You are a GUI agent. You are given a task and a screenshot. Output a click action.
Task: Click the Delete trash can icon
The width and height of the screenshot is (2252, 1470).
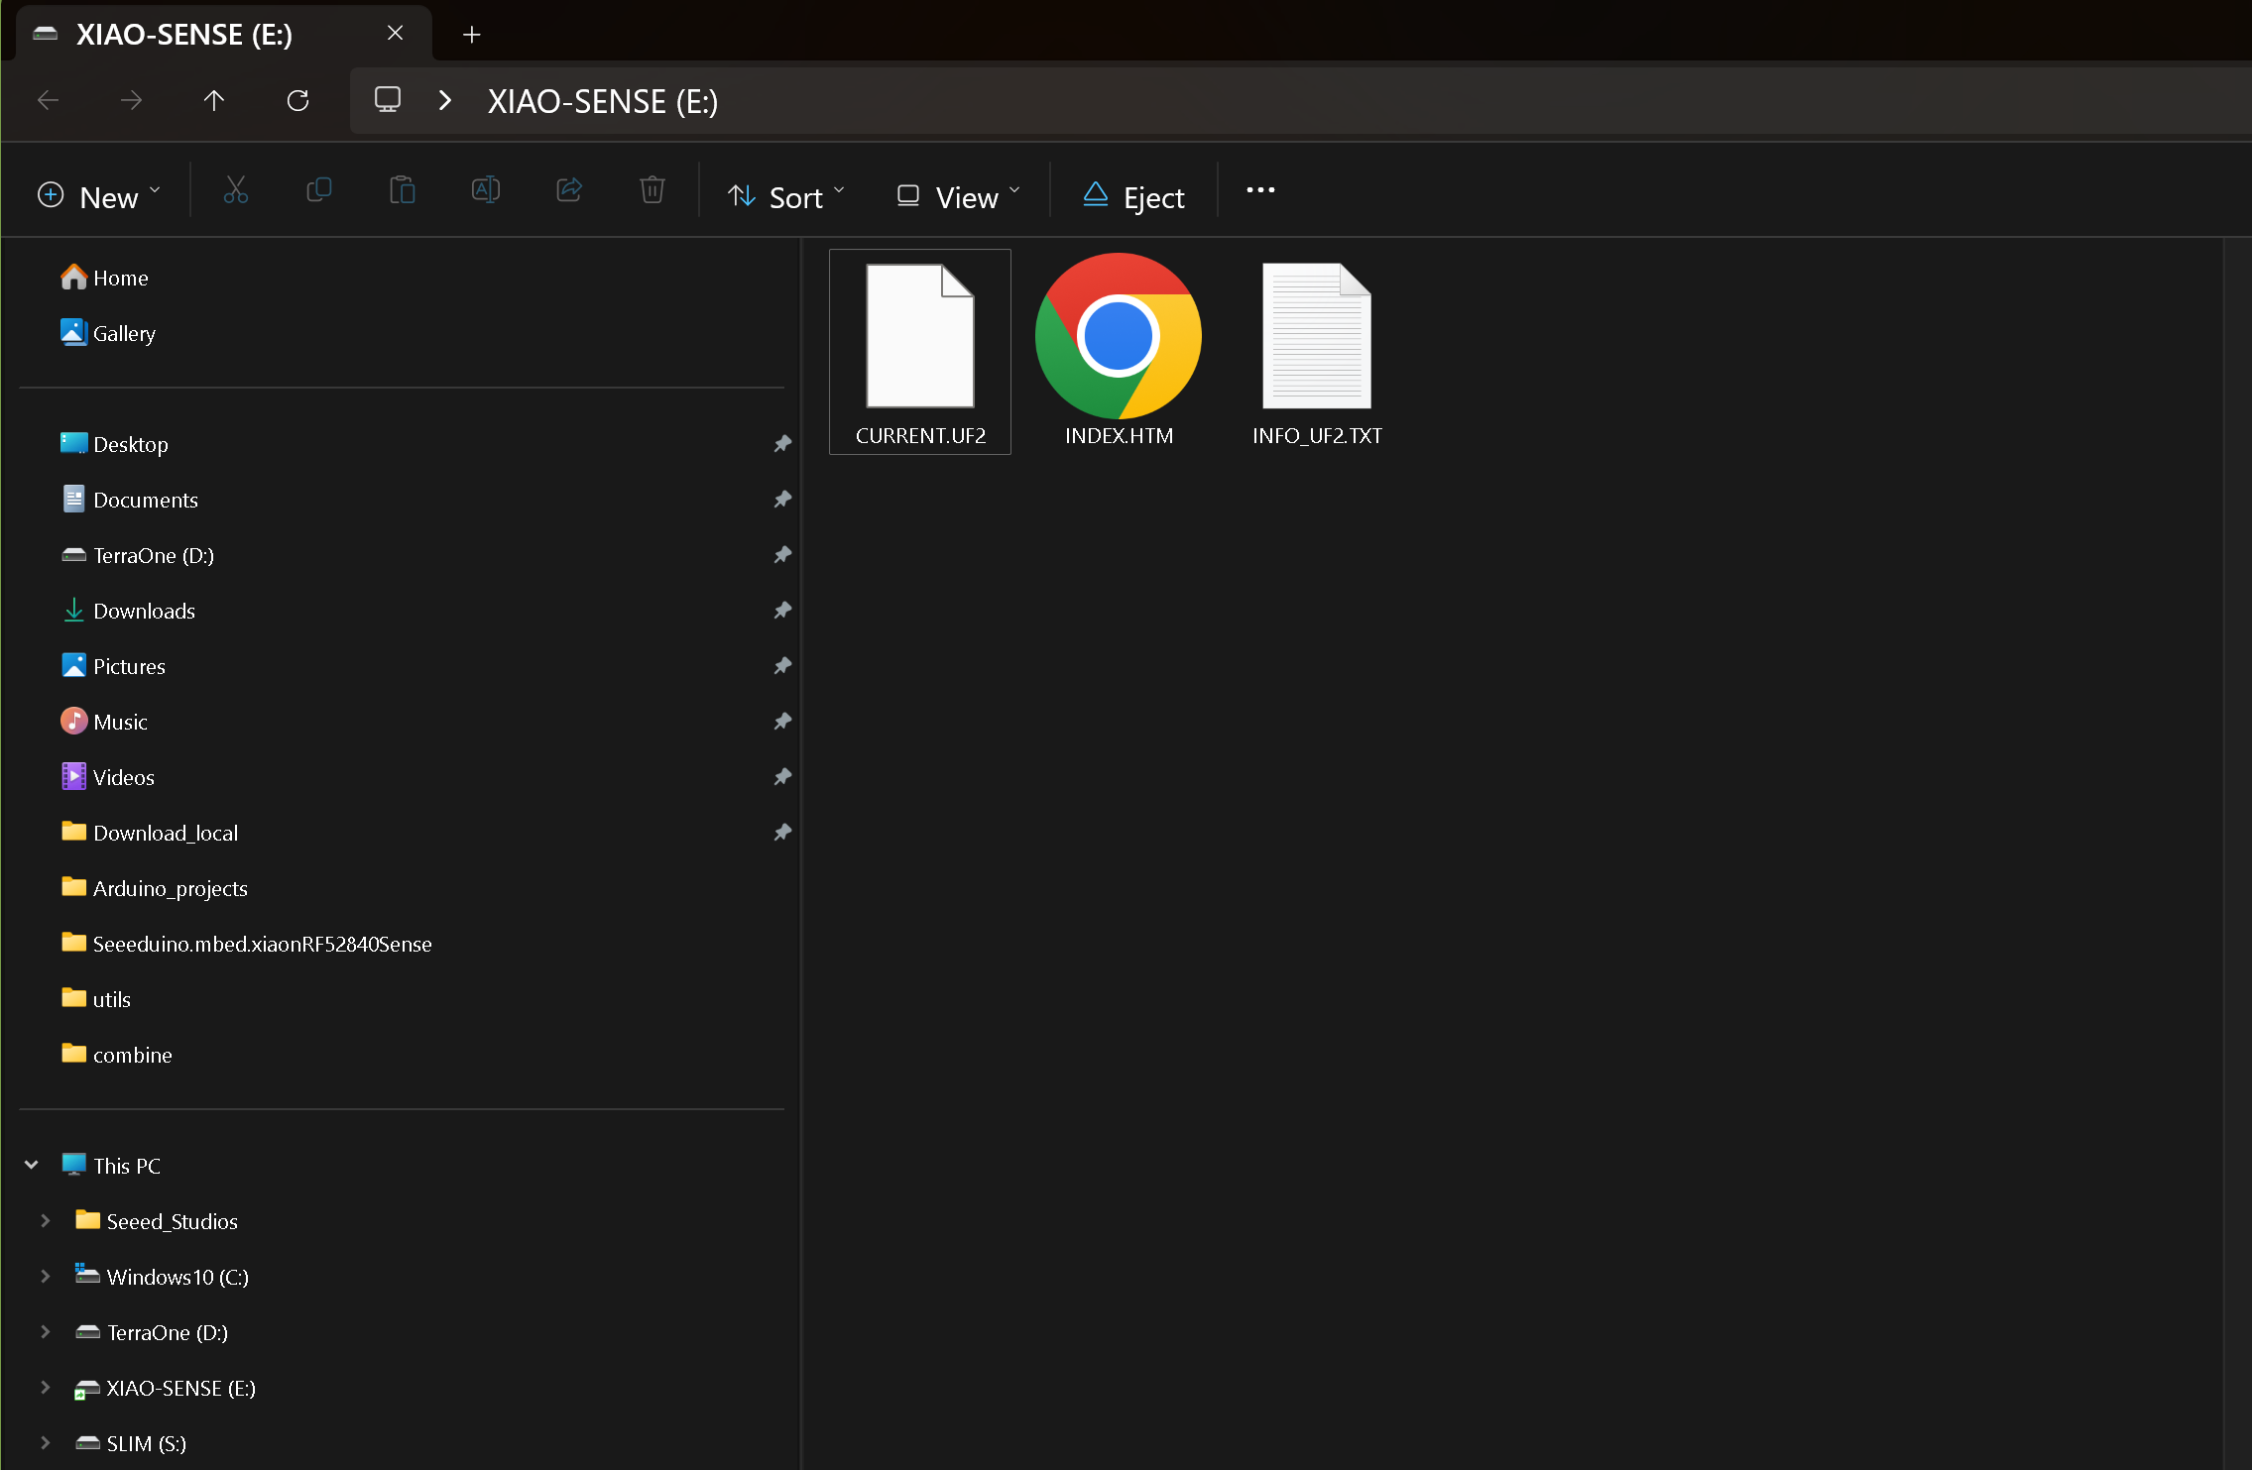652,190
